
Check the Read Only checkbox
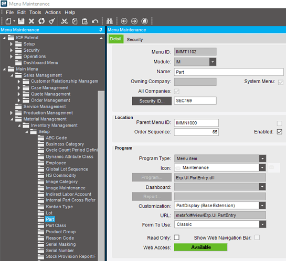point(176,237)
